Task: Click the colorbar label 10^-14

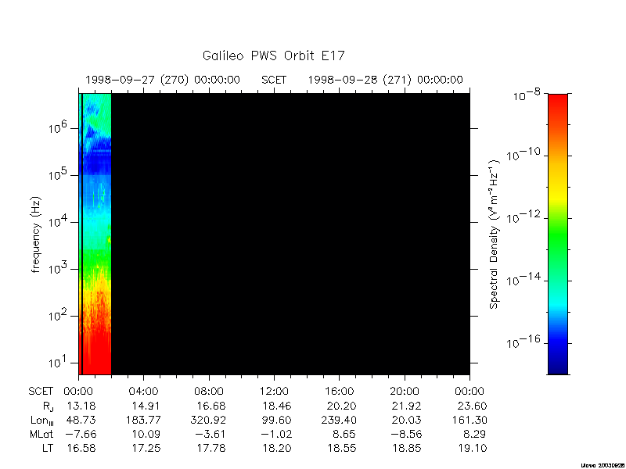Action: 523,280
